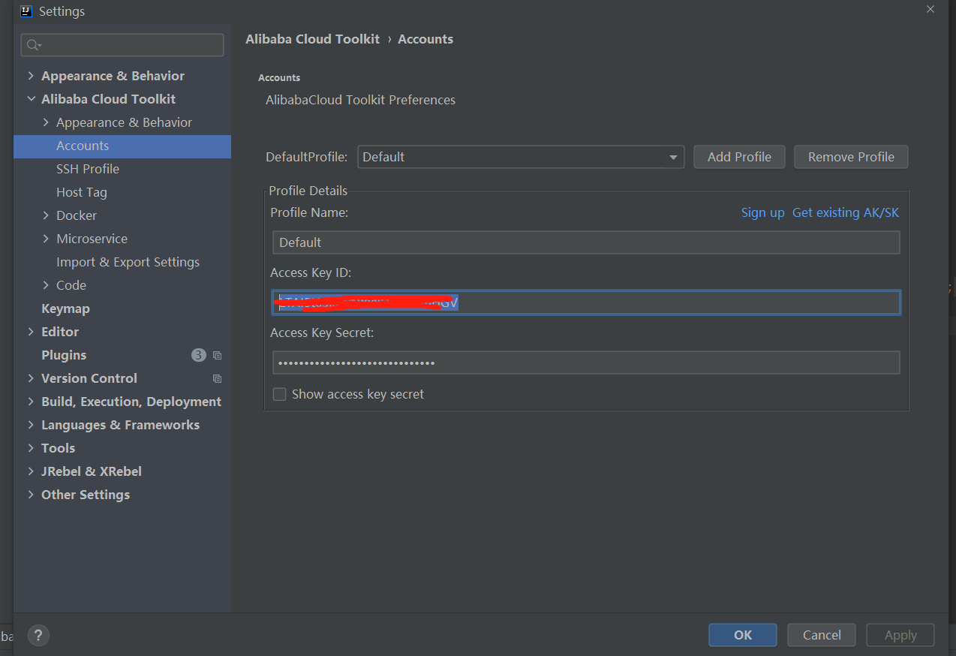Click the Access Key Secret password field
The width and height of the screenshot is (956, 656).
tap(586, 363)
